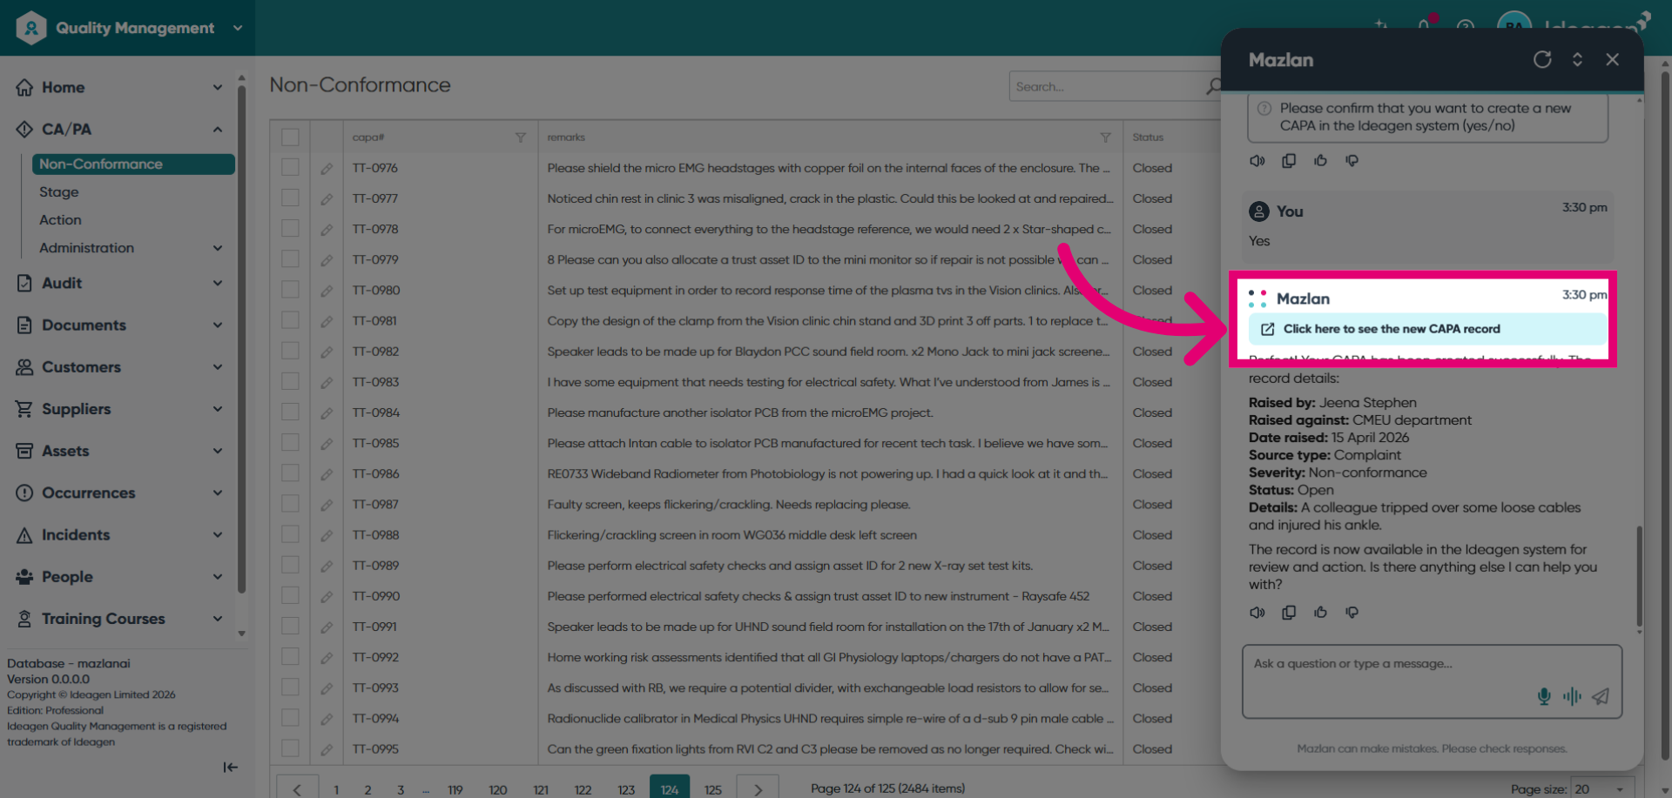The height and width of the screenshot is (798, 1672).
Task: Expand the Home menu section
Action: [218, 87]
